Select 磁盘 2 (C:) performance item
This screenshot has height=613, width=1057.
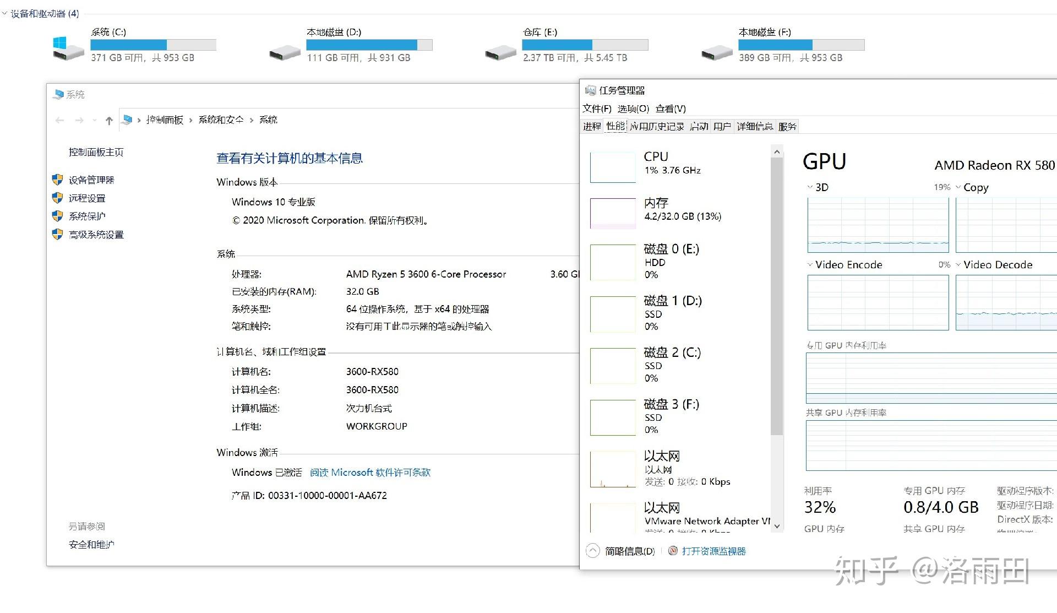pyautogui.click(x=678, y=365)
